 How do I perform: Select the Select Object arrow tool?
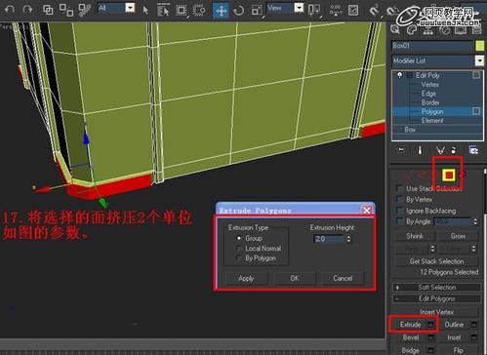tap(145, 10)
